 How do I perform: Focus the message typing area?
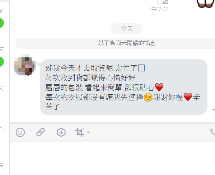click(112, 158)
